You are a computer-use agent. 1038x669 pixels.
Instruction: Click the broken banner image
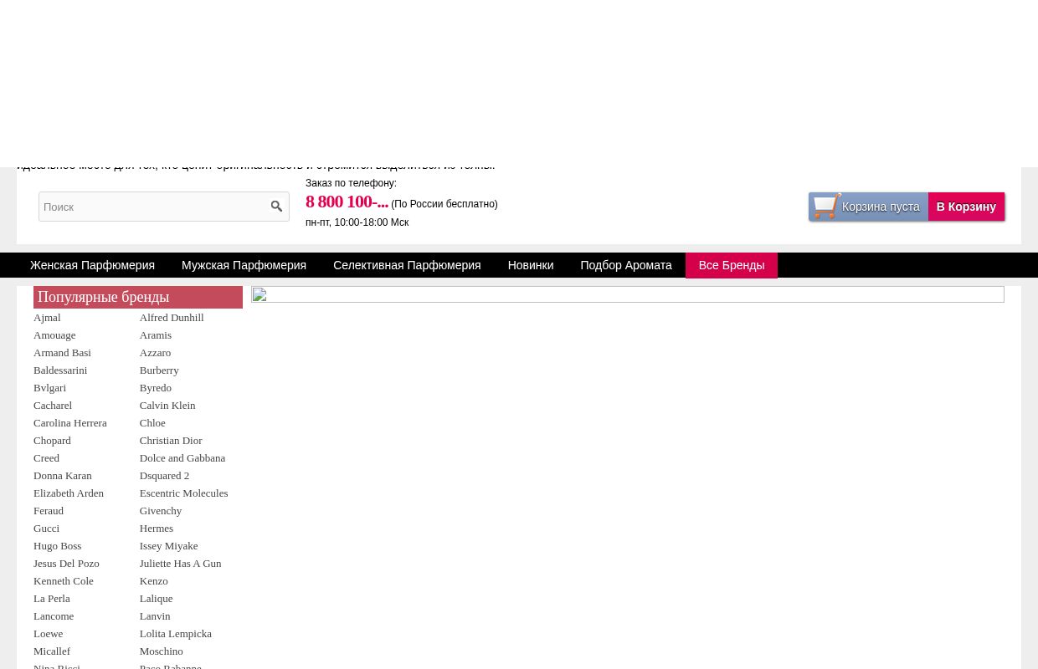pos(628,294)
